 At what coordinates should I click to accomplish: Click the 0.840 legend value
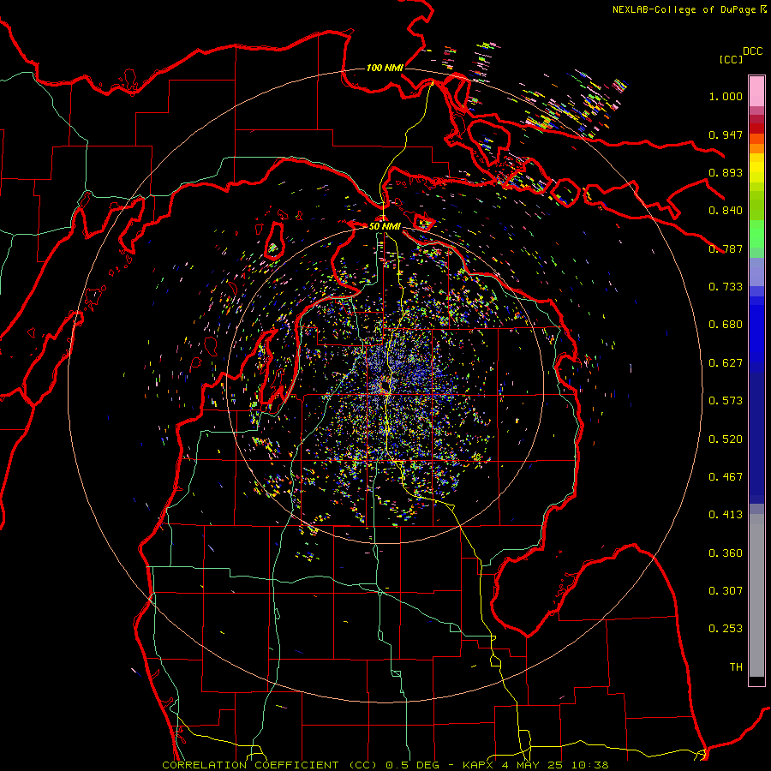[726, 211]
